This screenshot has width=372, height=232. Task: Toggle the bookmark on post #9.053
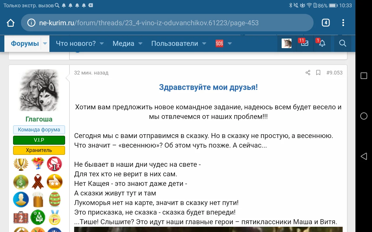pos(318,73)
